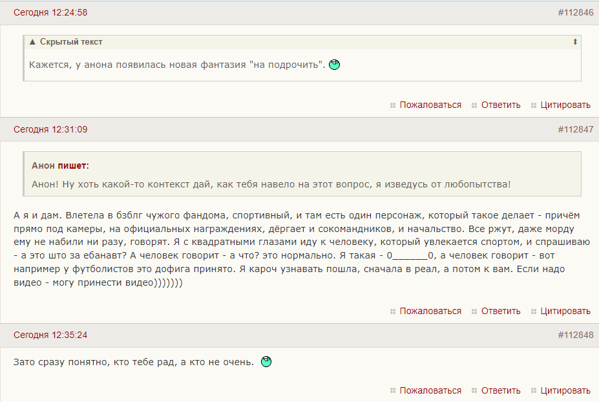Open permalink #112847
The image size is (599, 402).
575,129
